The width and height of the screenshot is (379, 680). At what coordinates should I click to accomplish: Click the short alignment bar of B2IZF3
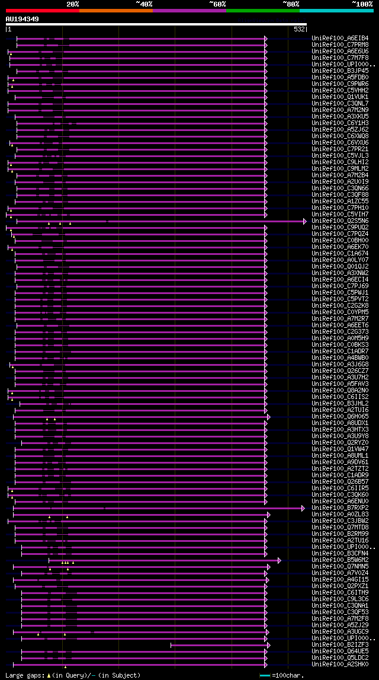coord(219,645)
